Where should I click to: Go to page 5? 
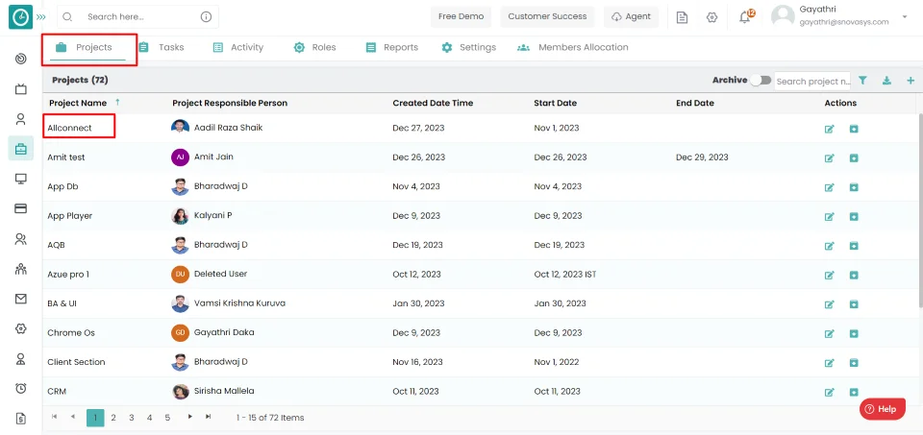[167, 418]
